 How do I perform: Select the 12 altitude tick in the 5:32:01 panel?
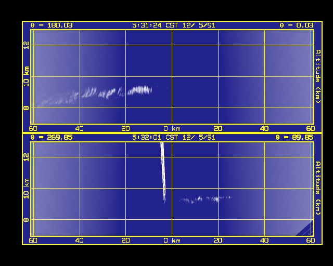click(26, 157)
